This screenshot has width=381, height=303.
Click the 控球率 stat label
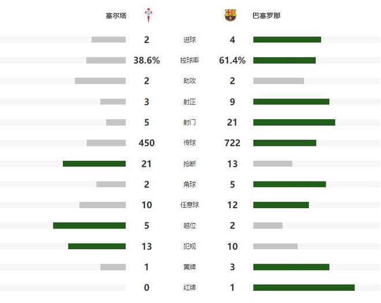[x=190, y=60]
